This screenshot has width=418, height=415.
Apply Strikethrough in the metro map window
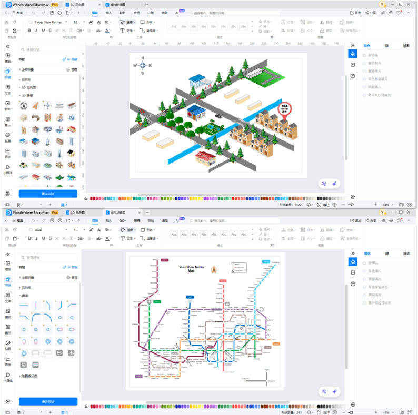pyautogui.click(x=51, y=238)
